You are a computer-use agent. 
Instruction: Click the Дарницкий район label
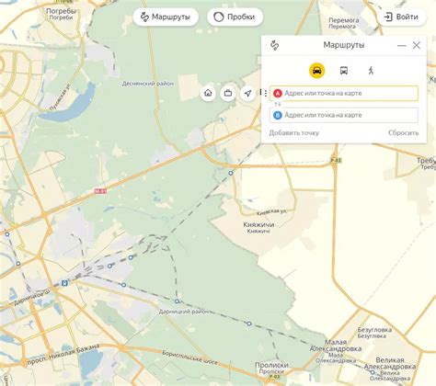pyautogui.click(x=184, y=312)
